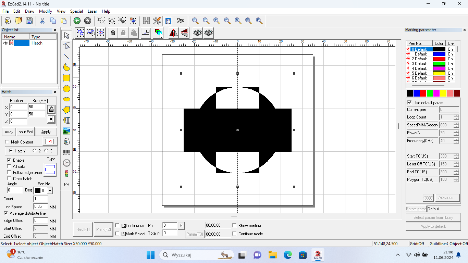Choose the Circle drawing tool
The image size is (468, 263).
pos(66,89)
